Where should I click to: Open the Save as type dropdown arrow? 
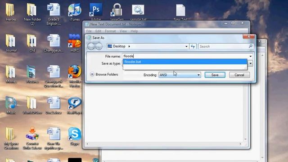coord(251,63)
